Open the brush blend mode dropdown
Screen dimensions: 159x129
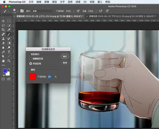coord(43,11)
